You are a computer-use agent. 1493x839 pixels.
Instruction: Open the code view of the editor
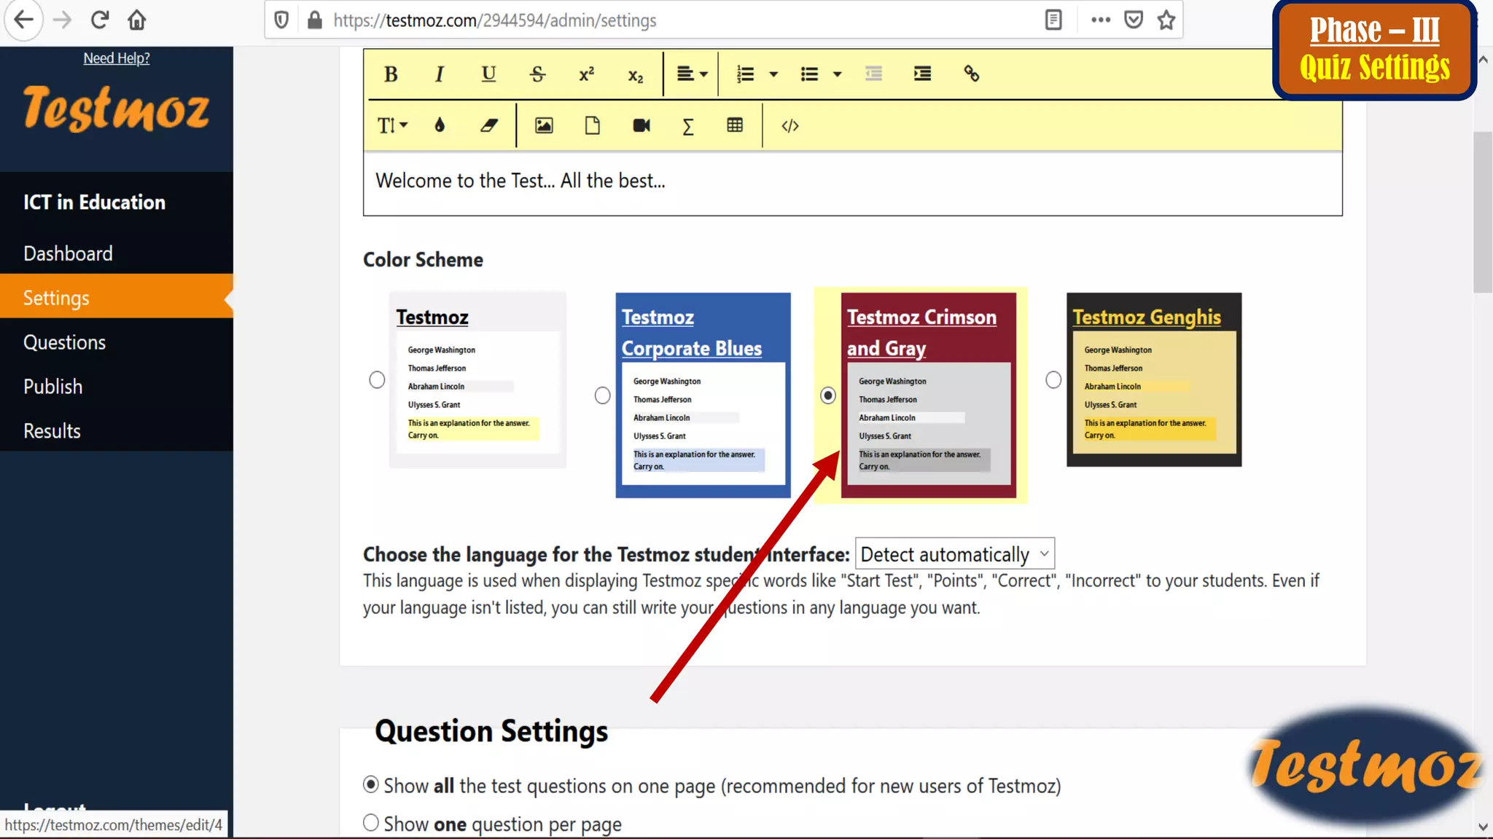point(790,125)
